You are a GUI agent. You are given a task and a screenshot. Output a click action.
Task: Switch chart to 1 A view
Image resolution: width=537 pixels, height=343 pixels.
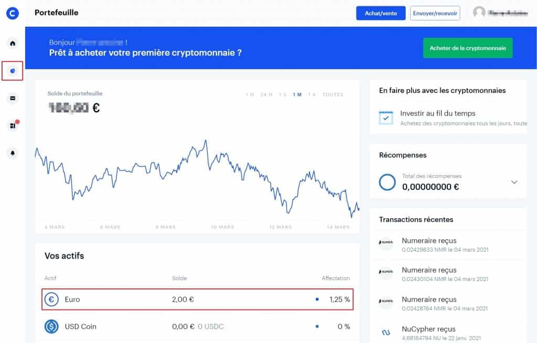(311, 94)
